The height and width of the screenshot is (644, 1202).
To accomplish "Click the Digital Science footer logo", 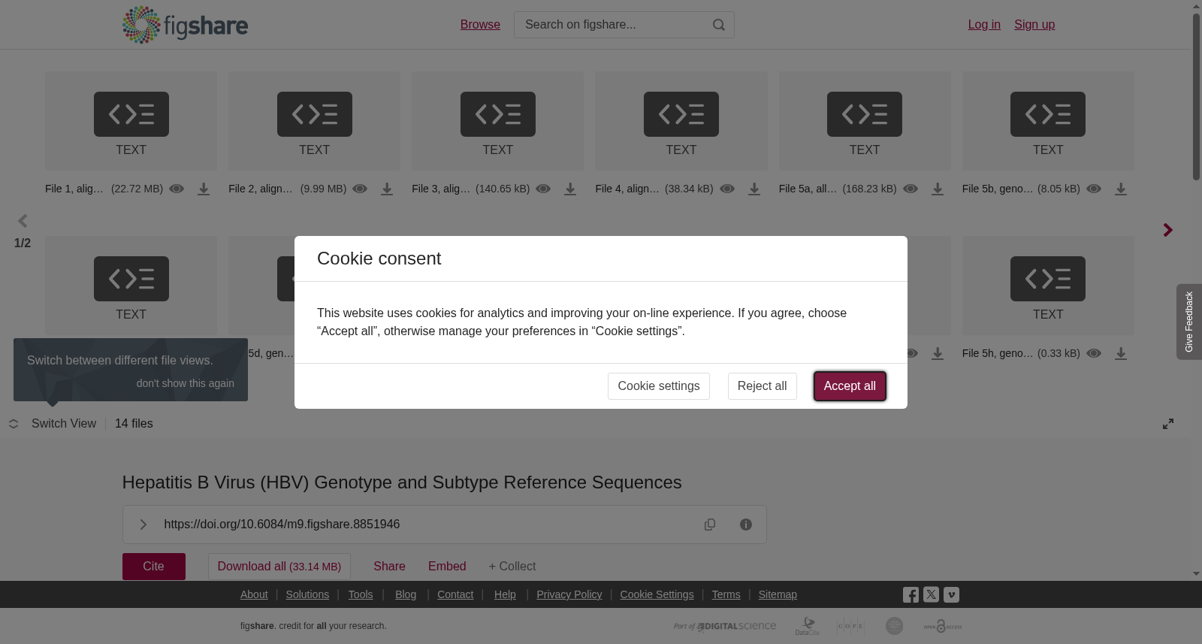I will 725,626.
